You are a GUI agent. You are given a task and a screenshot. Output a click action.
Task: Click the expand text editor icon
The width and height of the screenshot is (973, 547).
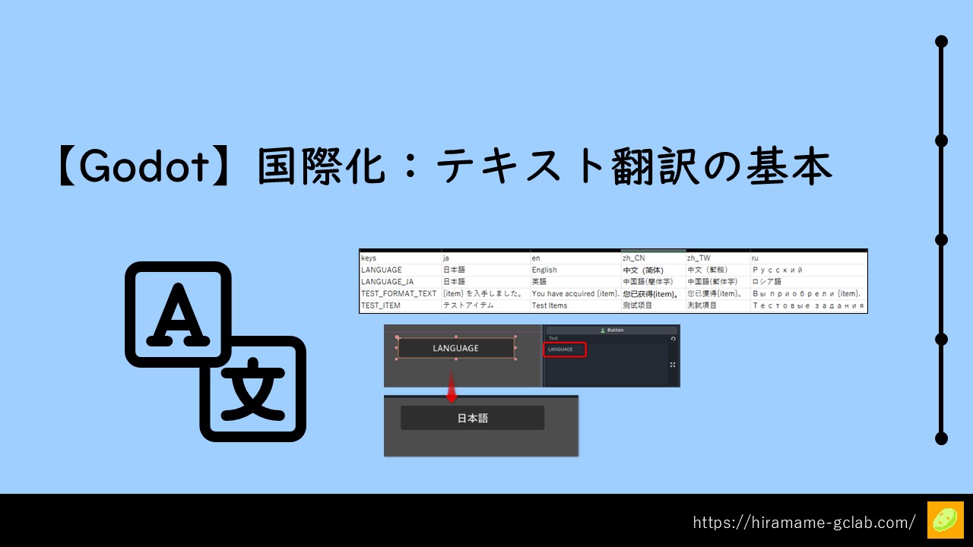click(673, 365)
